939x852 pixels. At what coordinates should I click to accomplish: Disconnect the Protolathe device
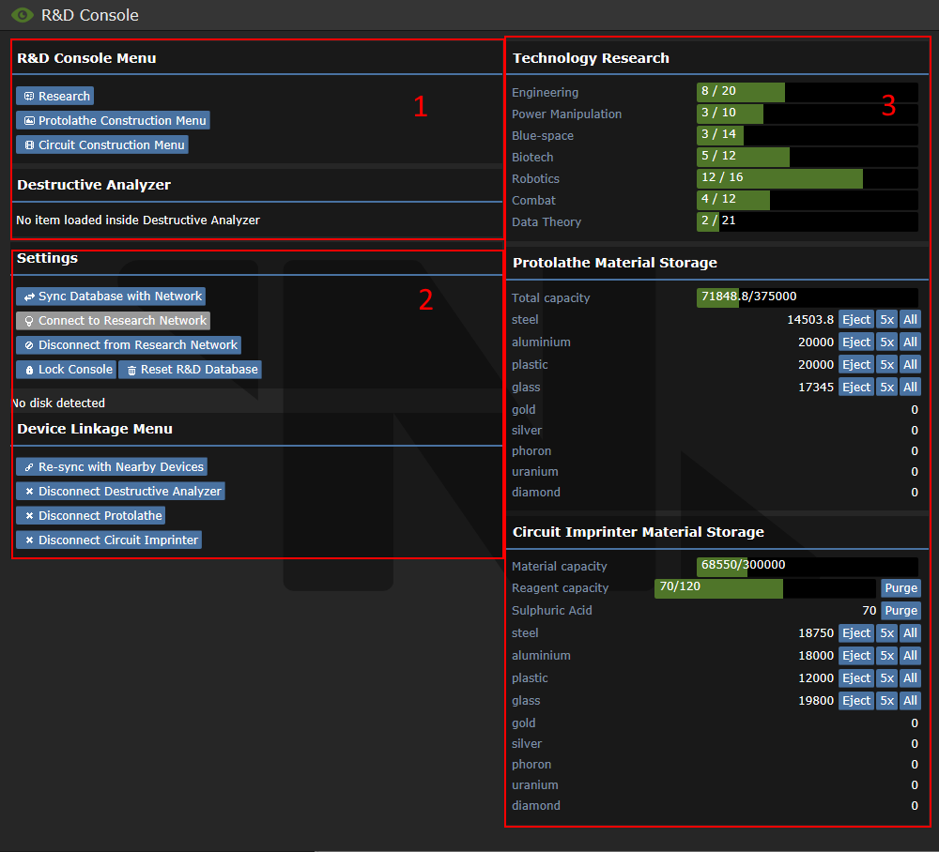pyautogui.click(x=91, y=516)
